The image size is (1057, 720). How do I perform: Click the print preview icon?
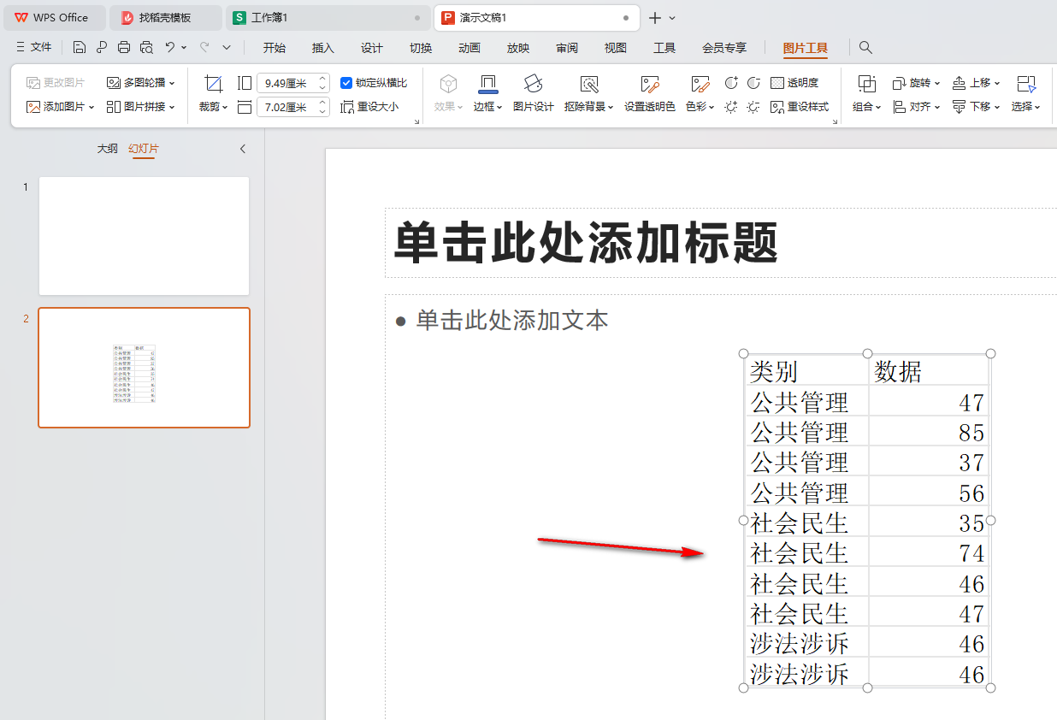[x=146, y=48]
